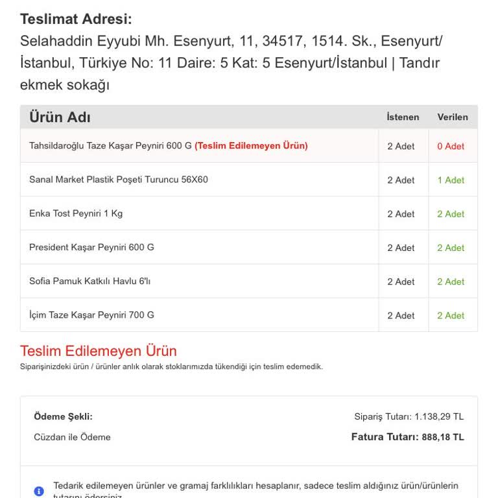
Task: Select the Tahsildaroğlu Taze Kaşar Peyniri row
Action: point(110,146)
